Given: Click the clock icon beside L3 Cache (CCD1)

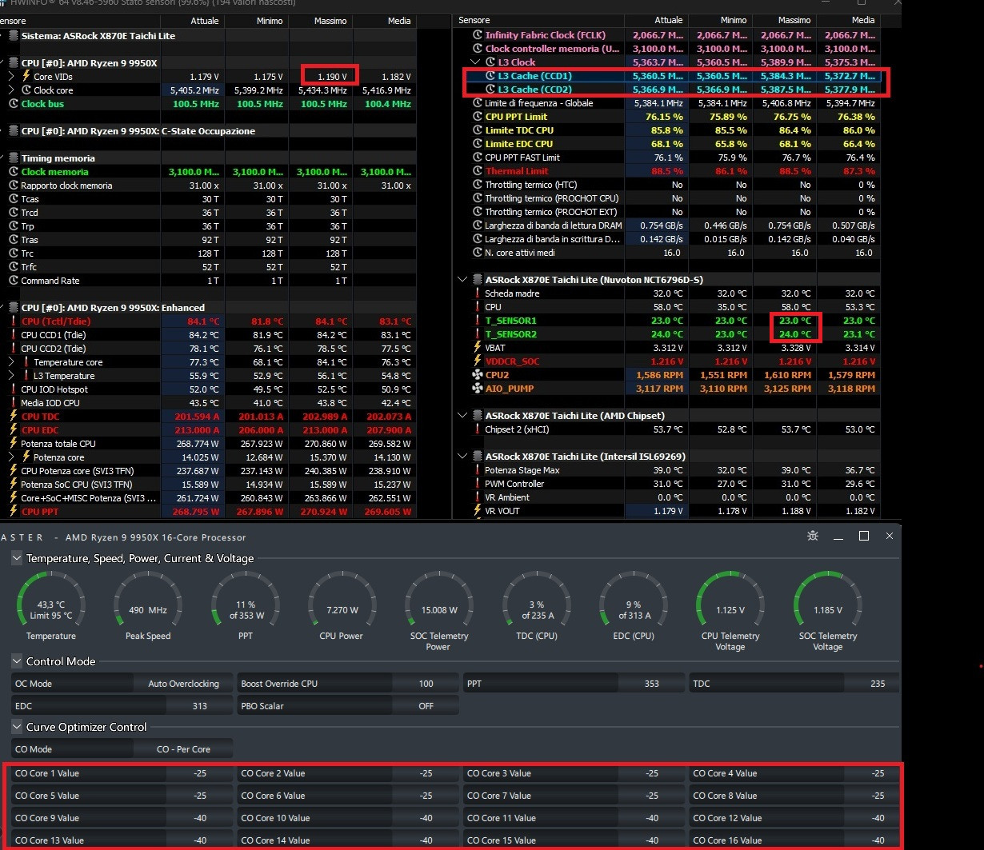Looking at the screenshot, I should pos(490,76).
